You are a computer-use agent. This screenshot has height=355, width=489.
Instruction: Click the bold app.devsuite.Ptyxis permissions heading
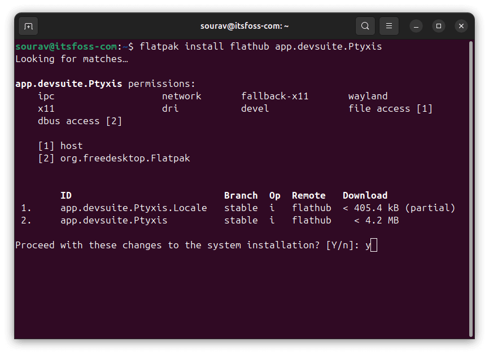tap(68, 84)
